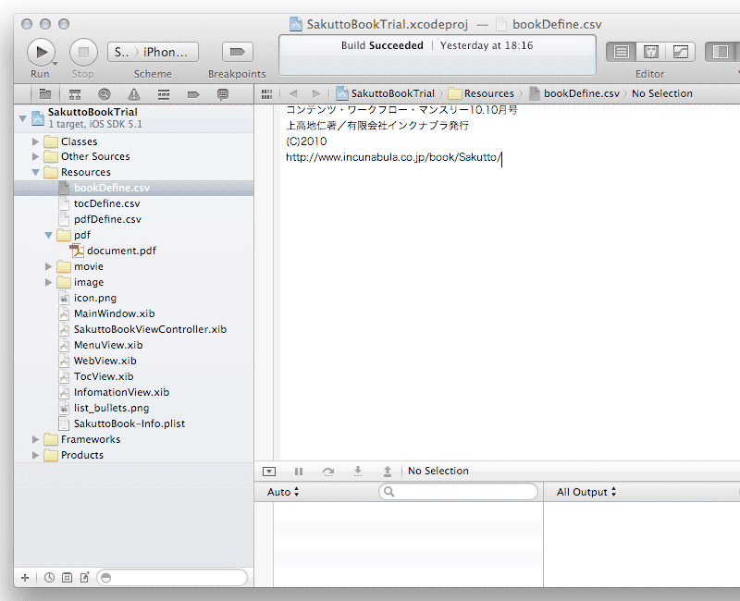Show the Log navigator
Screen dimensions: 740x601
(223, 94)
